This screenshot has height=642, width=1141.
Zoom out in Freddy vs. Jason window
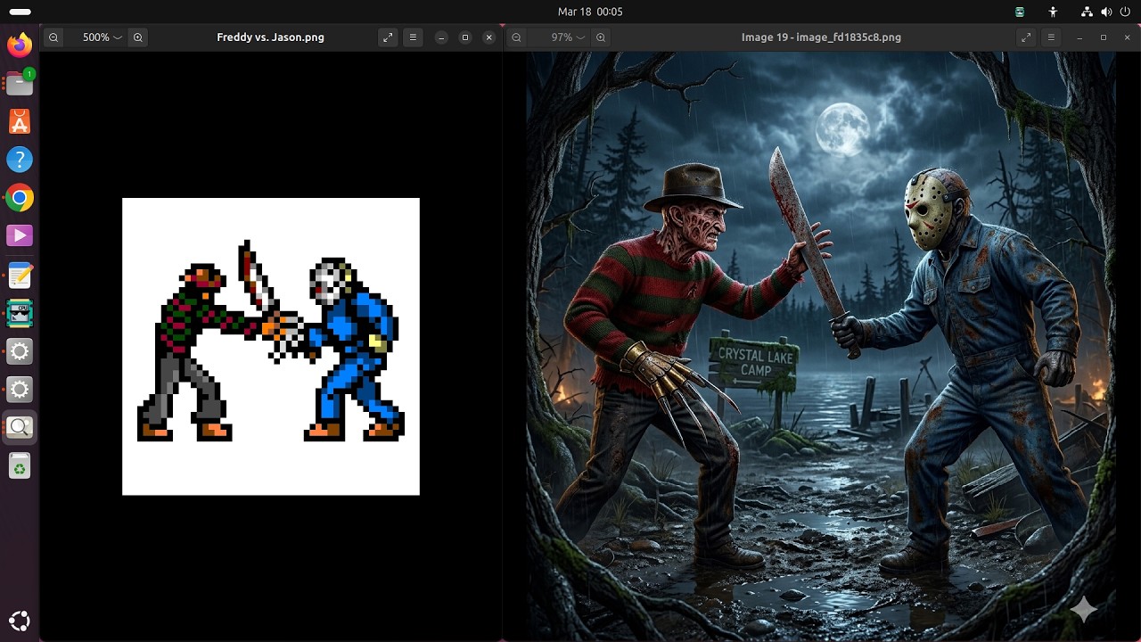pyautogui.click(x=54, y=37)
